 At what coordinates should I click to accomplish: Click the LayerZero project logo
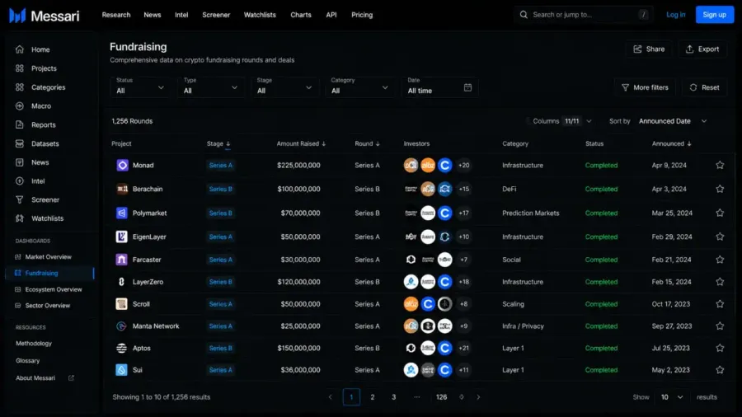click(x=122, y=282)
